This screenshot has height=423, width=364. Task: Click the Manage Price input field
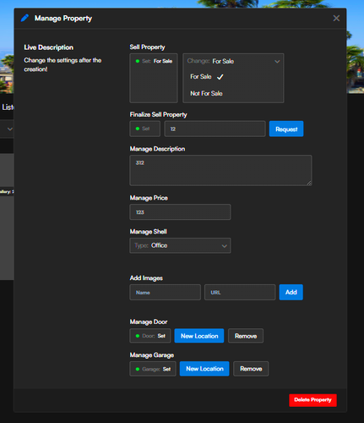(x=180, y=212)
